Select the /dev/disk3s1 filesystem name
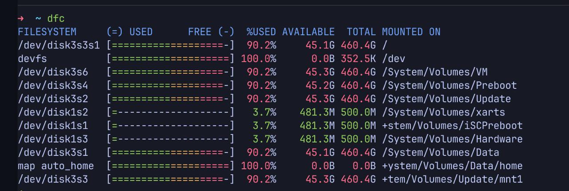 pyautogui.click(x=53, y=153)
